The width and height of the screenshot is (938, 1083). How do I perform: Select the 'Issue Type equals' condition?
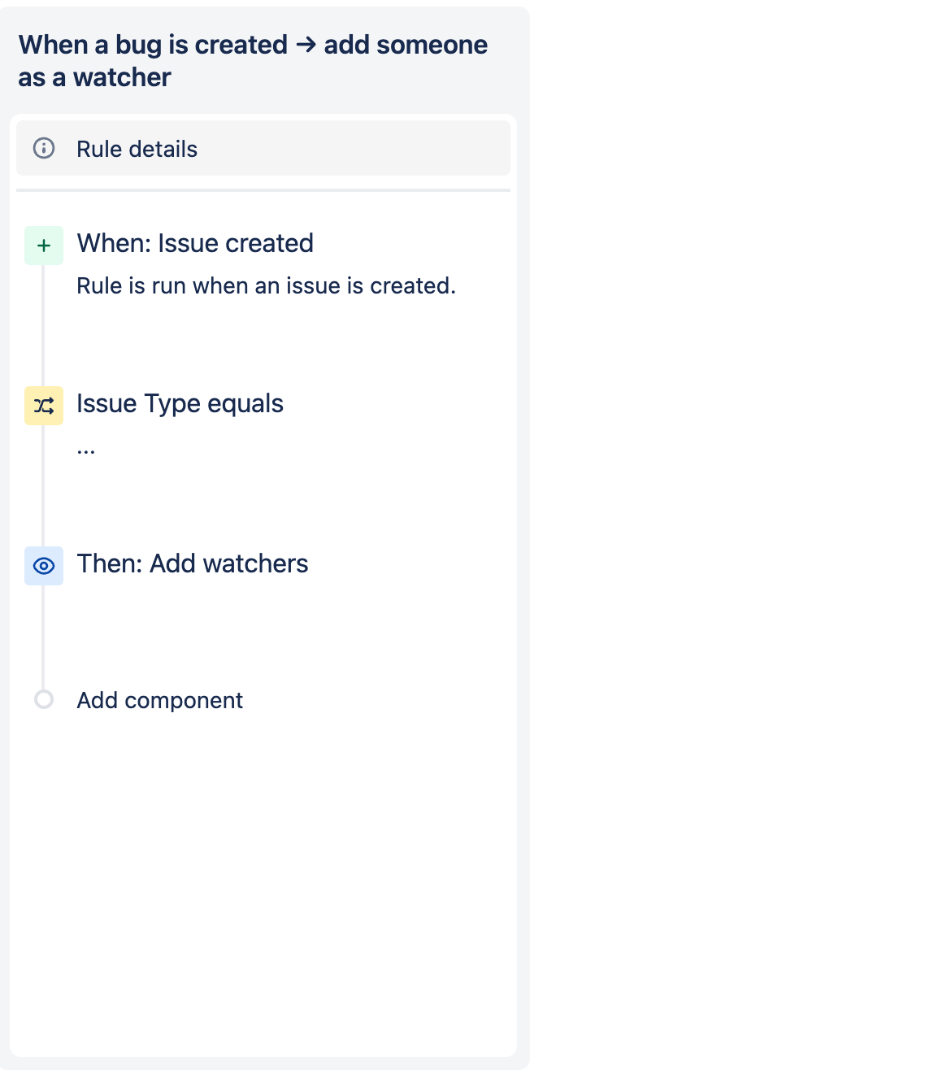(x=180, y=403)
